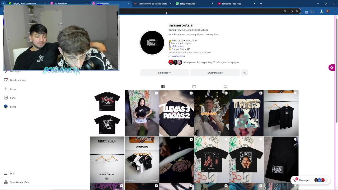Screen dimensions: 338x190
Task: Open the browser downloads icon
Action: coord(321,11)
